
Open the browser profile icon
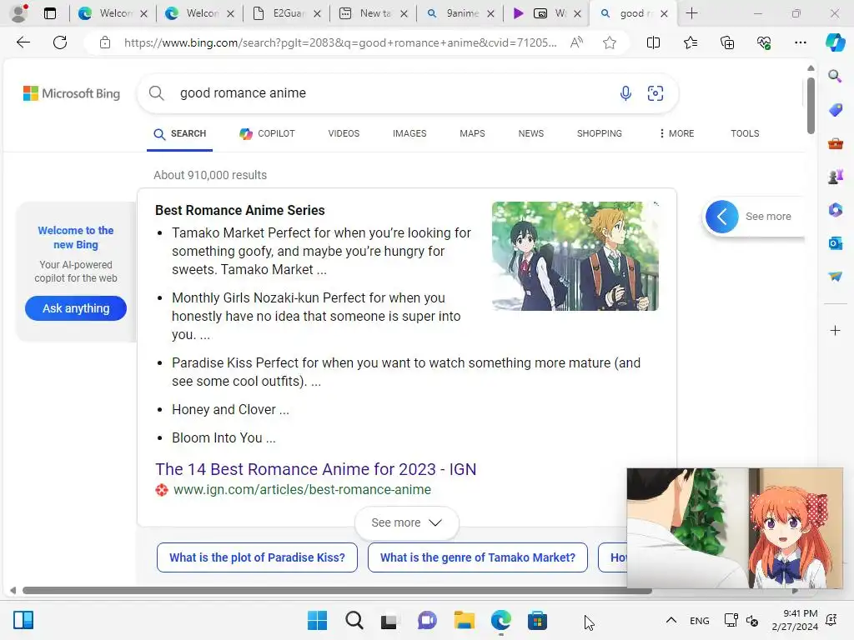(x=19, y=13)
